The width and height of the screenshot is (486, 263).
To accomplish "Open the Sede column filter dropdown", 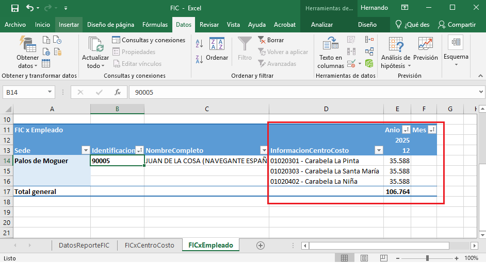I will tap(86, 150).
